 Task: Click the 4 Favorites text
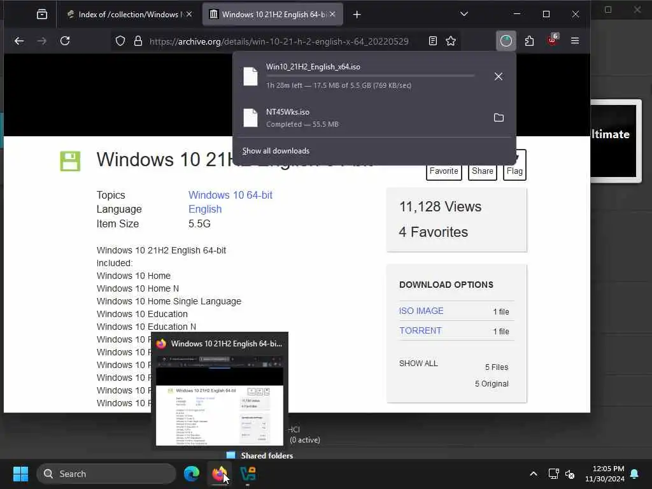pos(433,232)
